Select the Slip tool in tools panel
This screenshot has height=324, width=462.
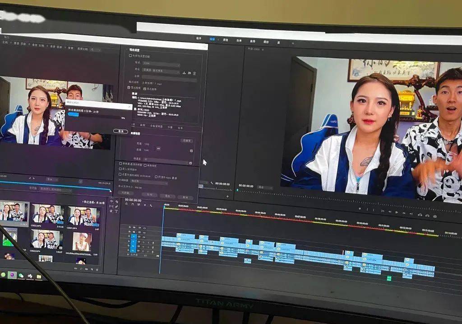(x=111, y=206)
